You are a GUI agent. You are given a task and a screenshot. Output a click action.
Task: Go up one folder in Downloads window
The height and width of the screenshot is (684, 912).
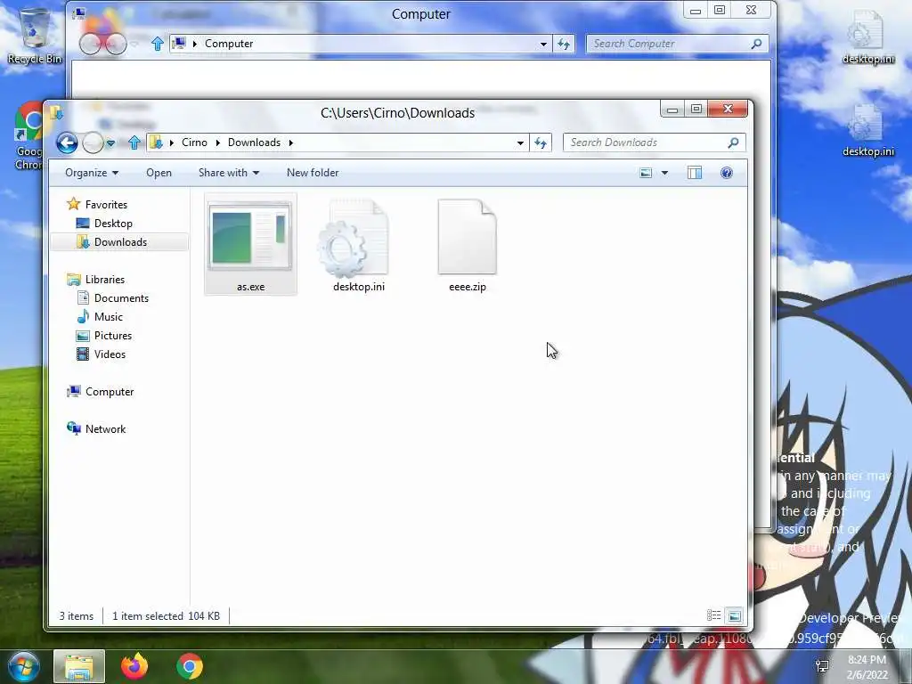pos(134,142)
